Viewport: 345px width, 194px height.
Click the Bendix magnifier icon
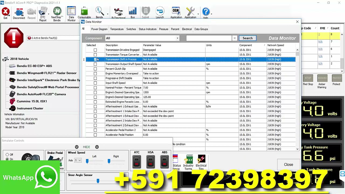click(99, 13)
